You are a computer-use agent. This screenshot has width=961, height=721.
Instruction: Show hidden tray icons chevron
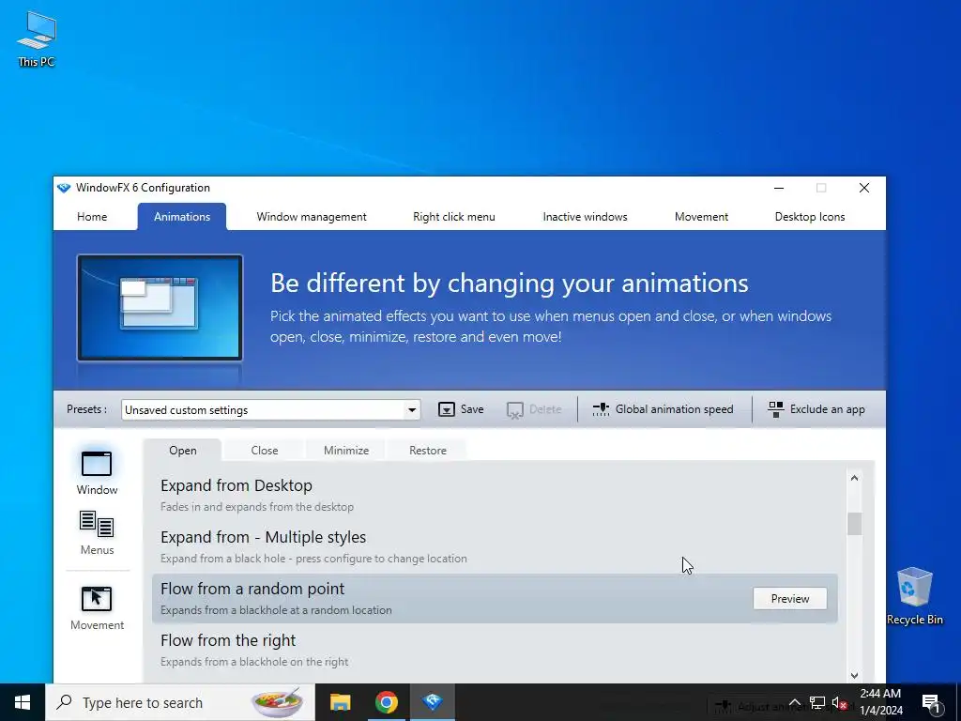pos(794,702)
